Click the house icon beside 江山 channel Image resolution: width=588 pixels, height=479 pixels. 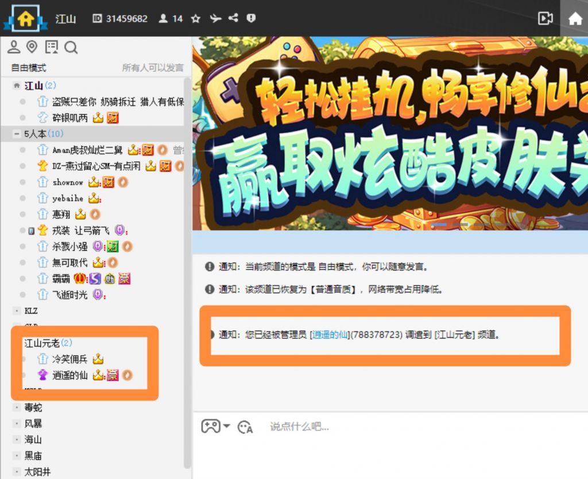17,85
